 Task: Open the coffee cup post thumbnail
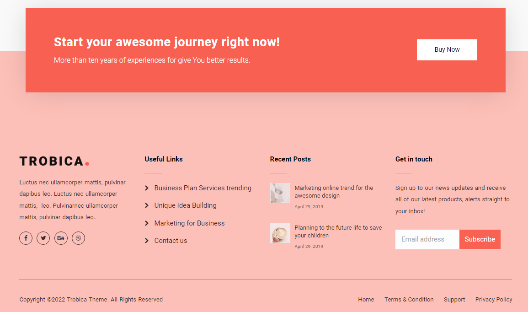pyautogui.click(x=280, y=232)
